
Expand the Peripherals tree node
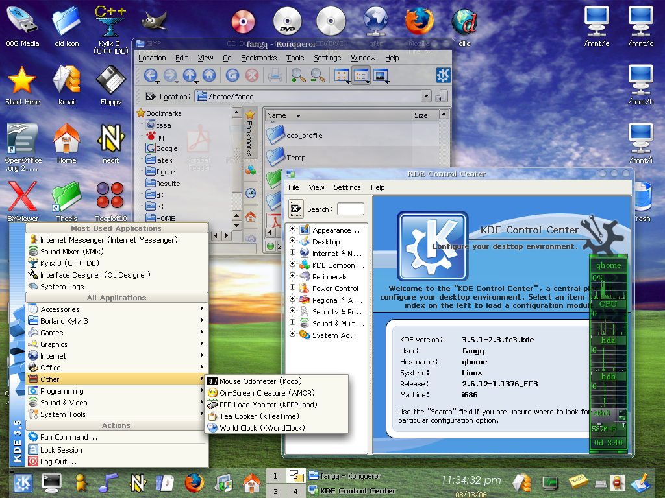pos(292,275)
